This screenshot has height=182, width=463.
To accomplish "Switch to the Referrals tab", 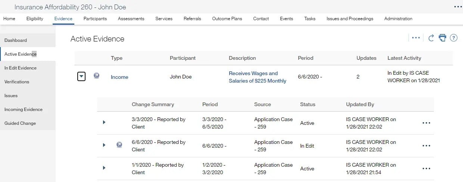I will click(x=192, y=19).
